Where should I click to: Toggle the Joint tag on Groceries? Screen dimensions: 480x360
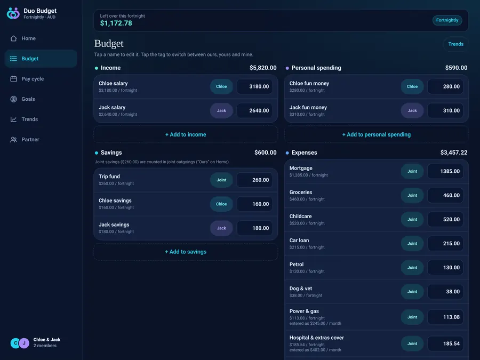pos(412,195)
